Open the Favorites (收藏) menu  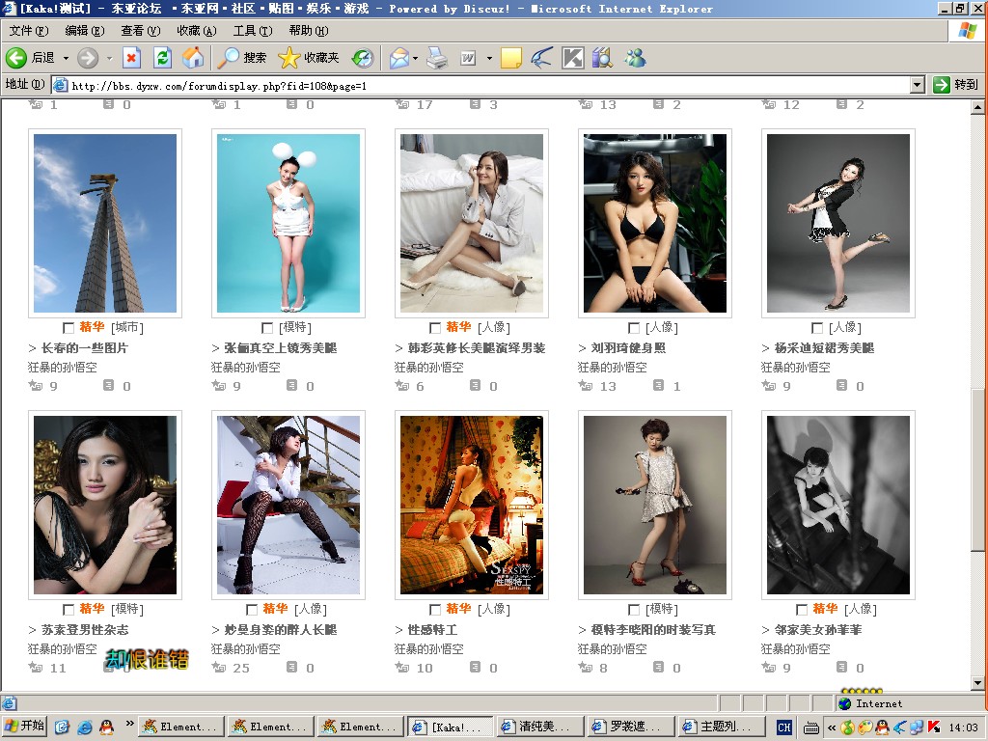point(197,30)
